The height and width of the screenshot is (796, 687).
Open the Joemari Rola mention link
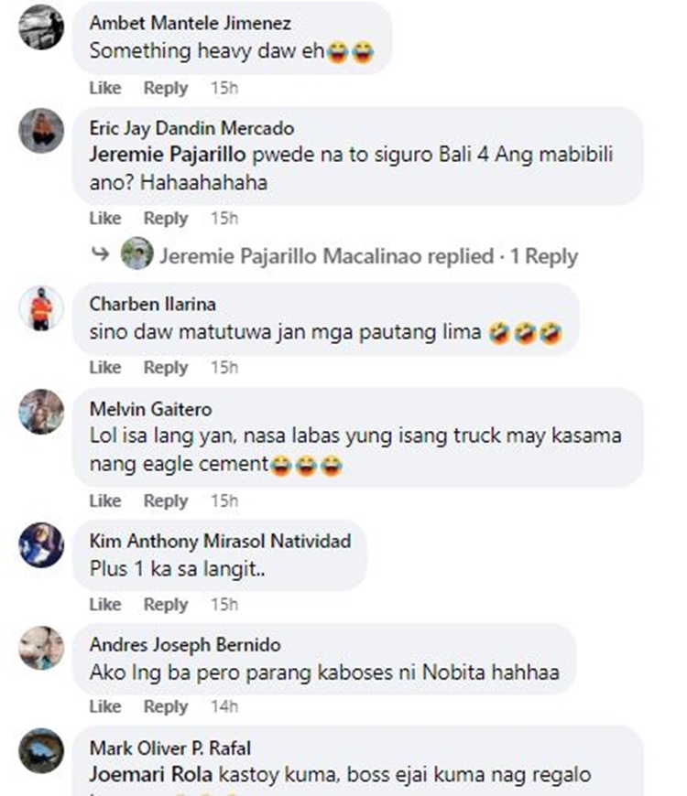tap(151, 775)
